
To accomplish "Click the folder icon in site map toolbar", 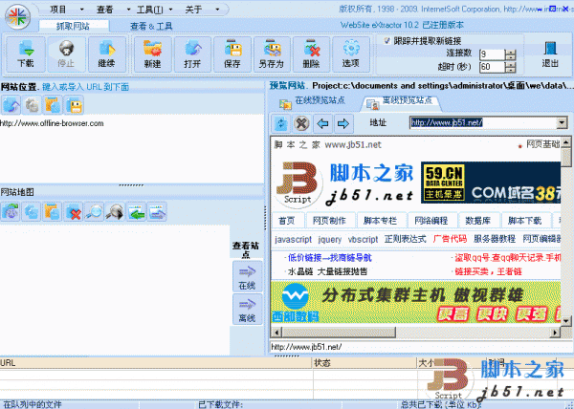I will (x=52, y=211).
